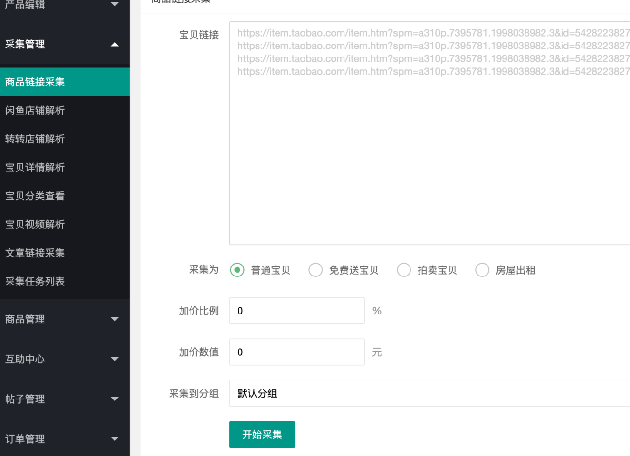The image size is (630, 456).
Task: Click the 开始采集 button
Action: point(262,435)
